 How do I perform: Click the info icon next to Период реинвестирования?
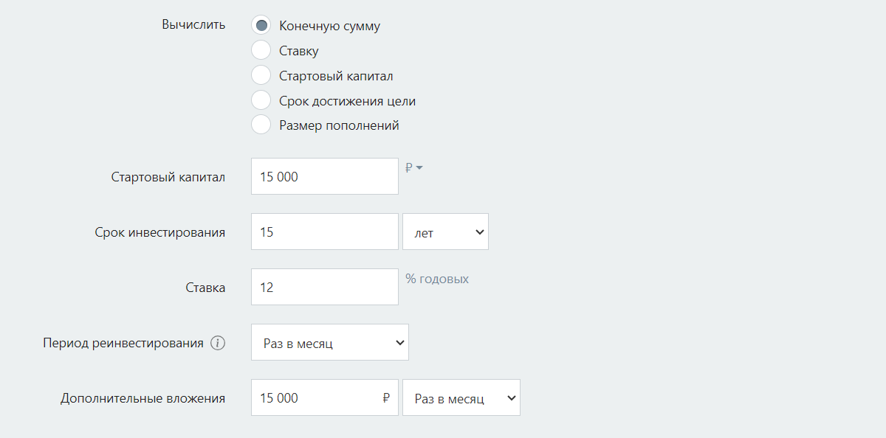[218, 342]
